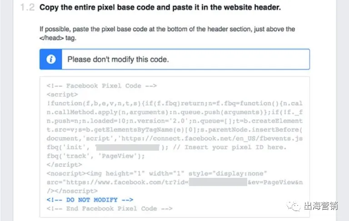Click the 'Insert your pixel ID here' comment

[229, 147]
